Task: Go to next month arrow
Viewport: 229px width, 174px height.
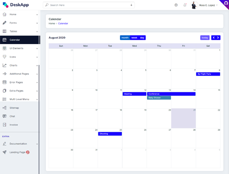Action: (x=218, y=38)
